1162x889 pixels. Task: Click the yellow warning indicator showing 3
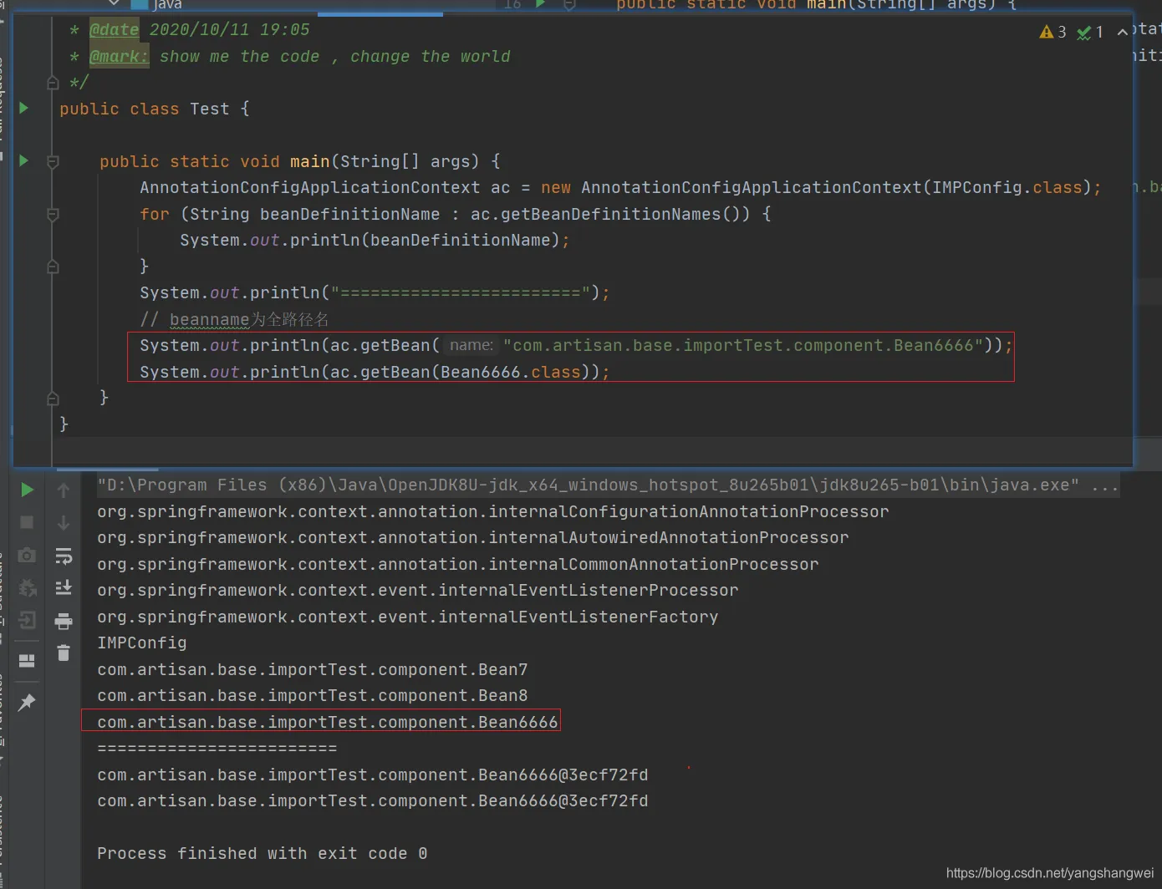[x=1052, y=32]
